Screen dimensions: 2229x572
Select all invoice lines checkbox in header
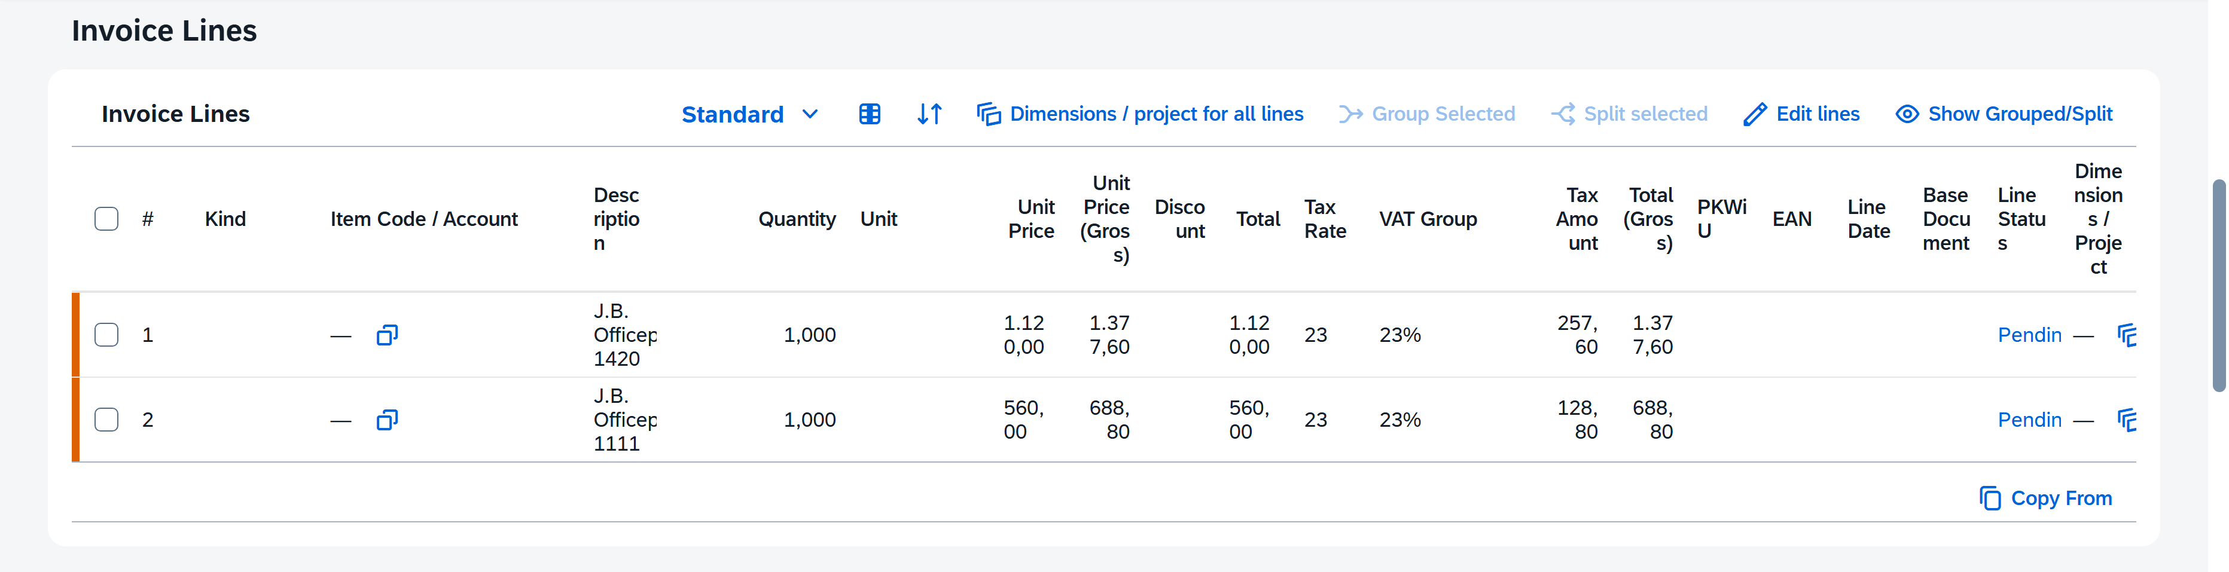click(106, 219)
